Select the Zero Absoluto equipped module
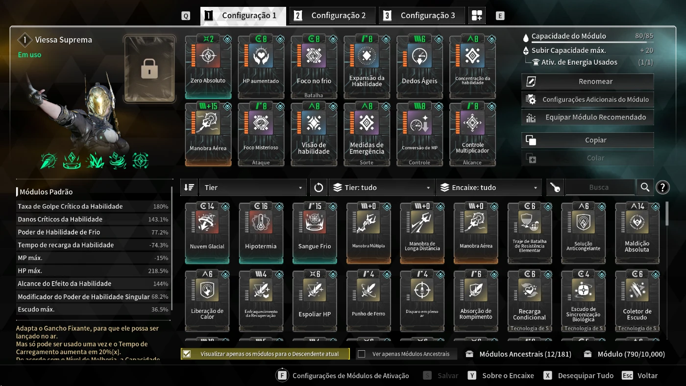Viewport: 686px width, 386px height. [208, 67]
